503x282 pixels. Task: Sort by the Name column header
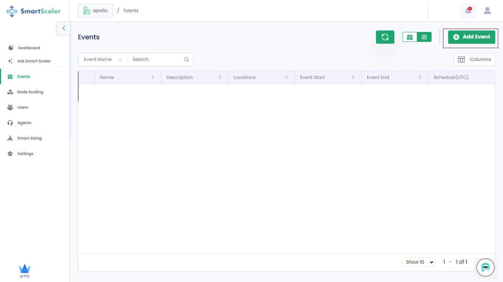pyautogui.click(x=107, y=77)
